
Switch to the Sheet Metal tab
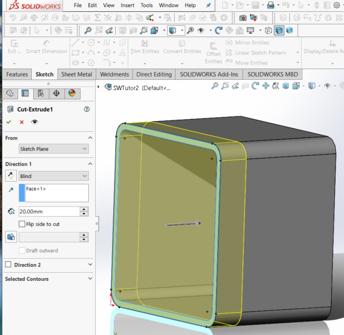(x=77, y=74)
